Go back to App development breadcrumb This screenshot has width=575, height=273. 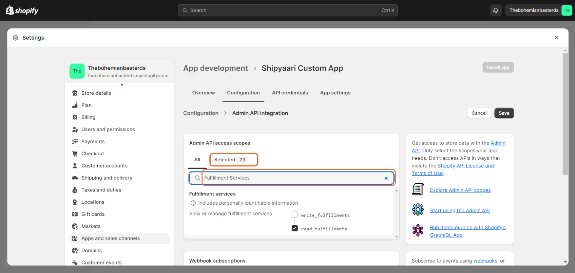click(x=215, y=68)
